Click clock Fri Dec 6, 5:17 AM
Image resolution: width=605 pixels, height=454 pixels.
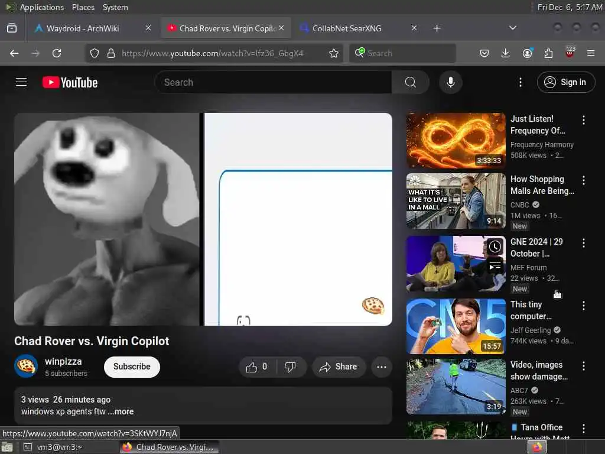pos(570,7)
